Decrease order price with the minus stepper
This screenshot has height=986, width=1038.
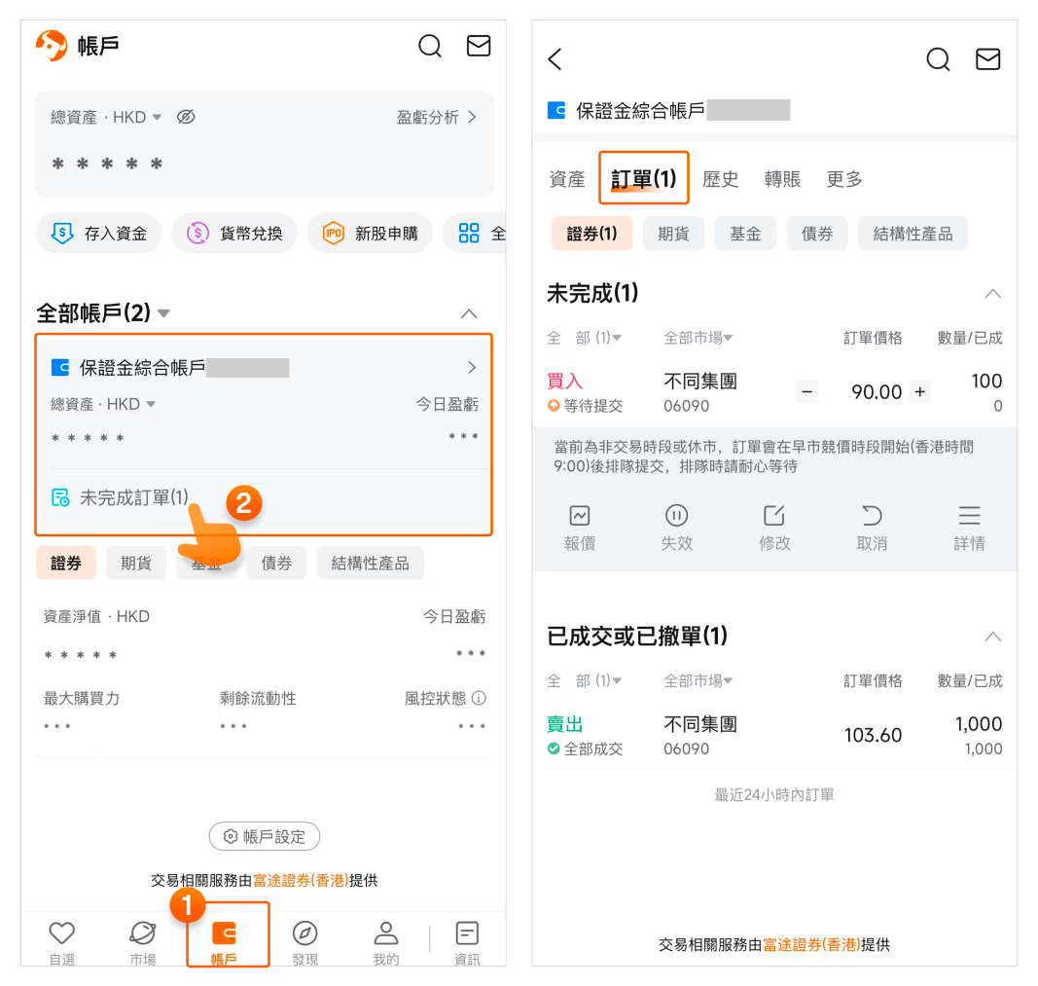(x=806, y=392)
